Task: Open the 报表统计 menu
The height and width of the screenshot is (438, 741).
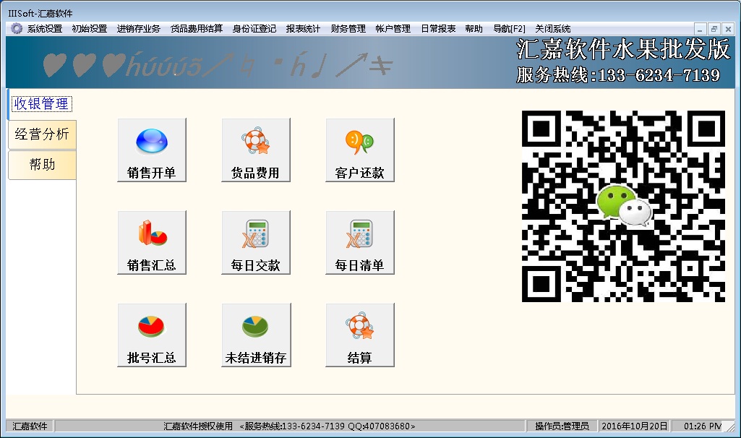Action: (x=304, y=29)
